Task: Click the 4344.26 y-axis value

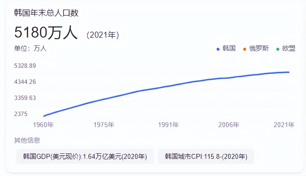Action: click(x=25, y=82)
